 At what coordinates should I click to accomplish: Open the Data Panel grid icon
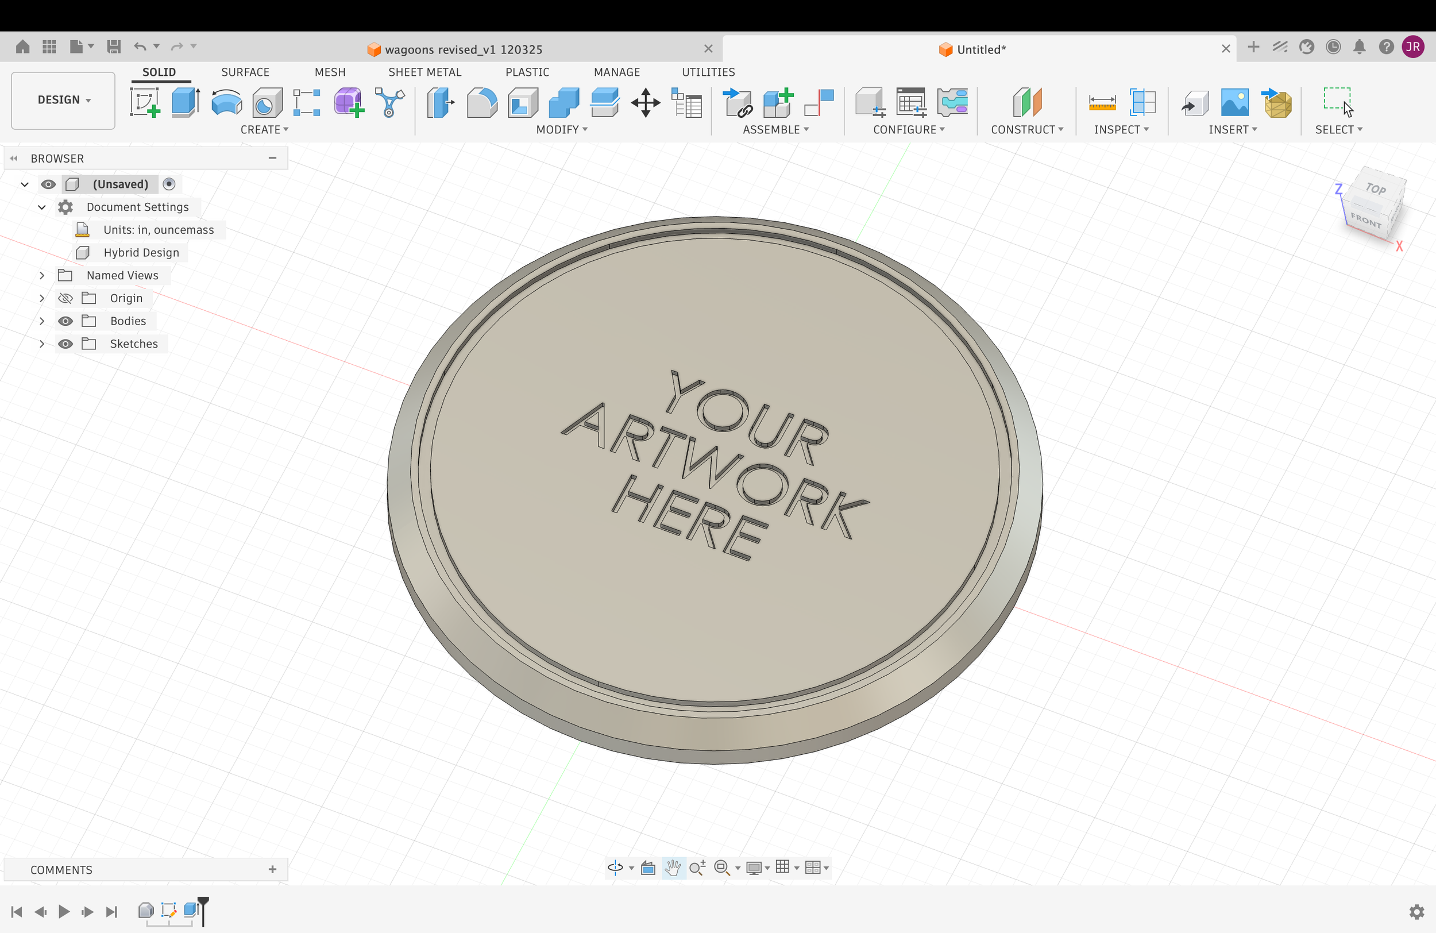49,47
